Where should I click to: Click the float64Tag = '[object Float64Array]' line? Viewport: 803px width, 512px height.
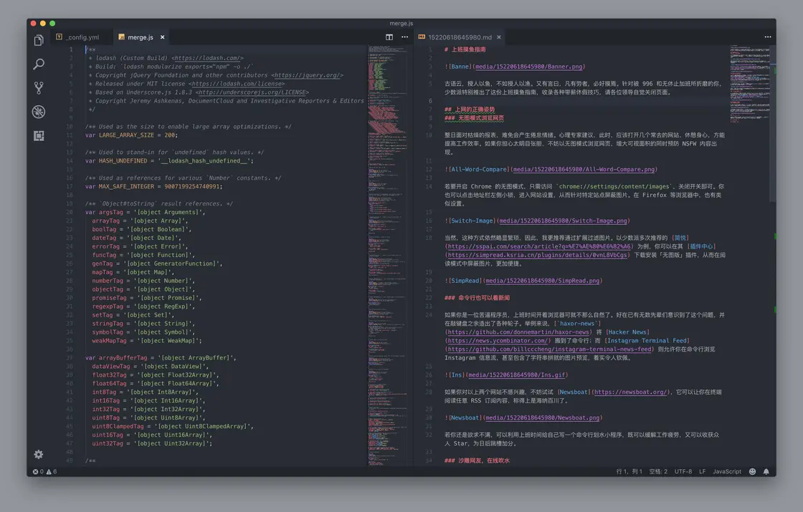click(x=155, y=384)
